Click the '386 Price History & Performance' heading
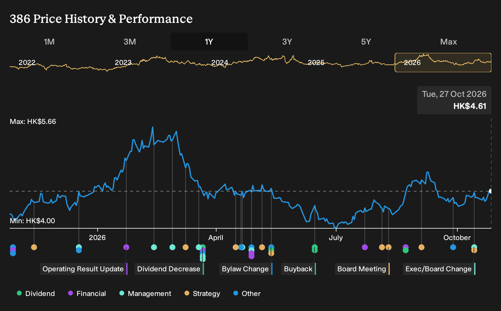Viewport: 501px width, 311px height. [x=101, y=19]
